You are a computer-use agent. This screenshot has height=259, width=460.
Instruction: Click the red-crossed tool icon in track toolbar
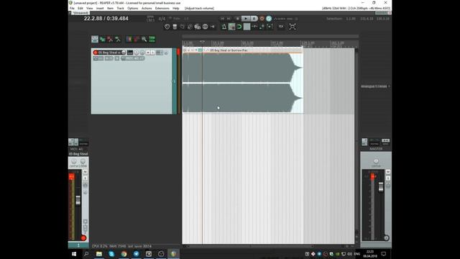point(110,39)
